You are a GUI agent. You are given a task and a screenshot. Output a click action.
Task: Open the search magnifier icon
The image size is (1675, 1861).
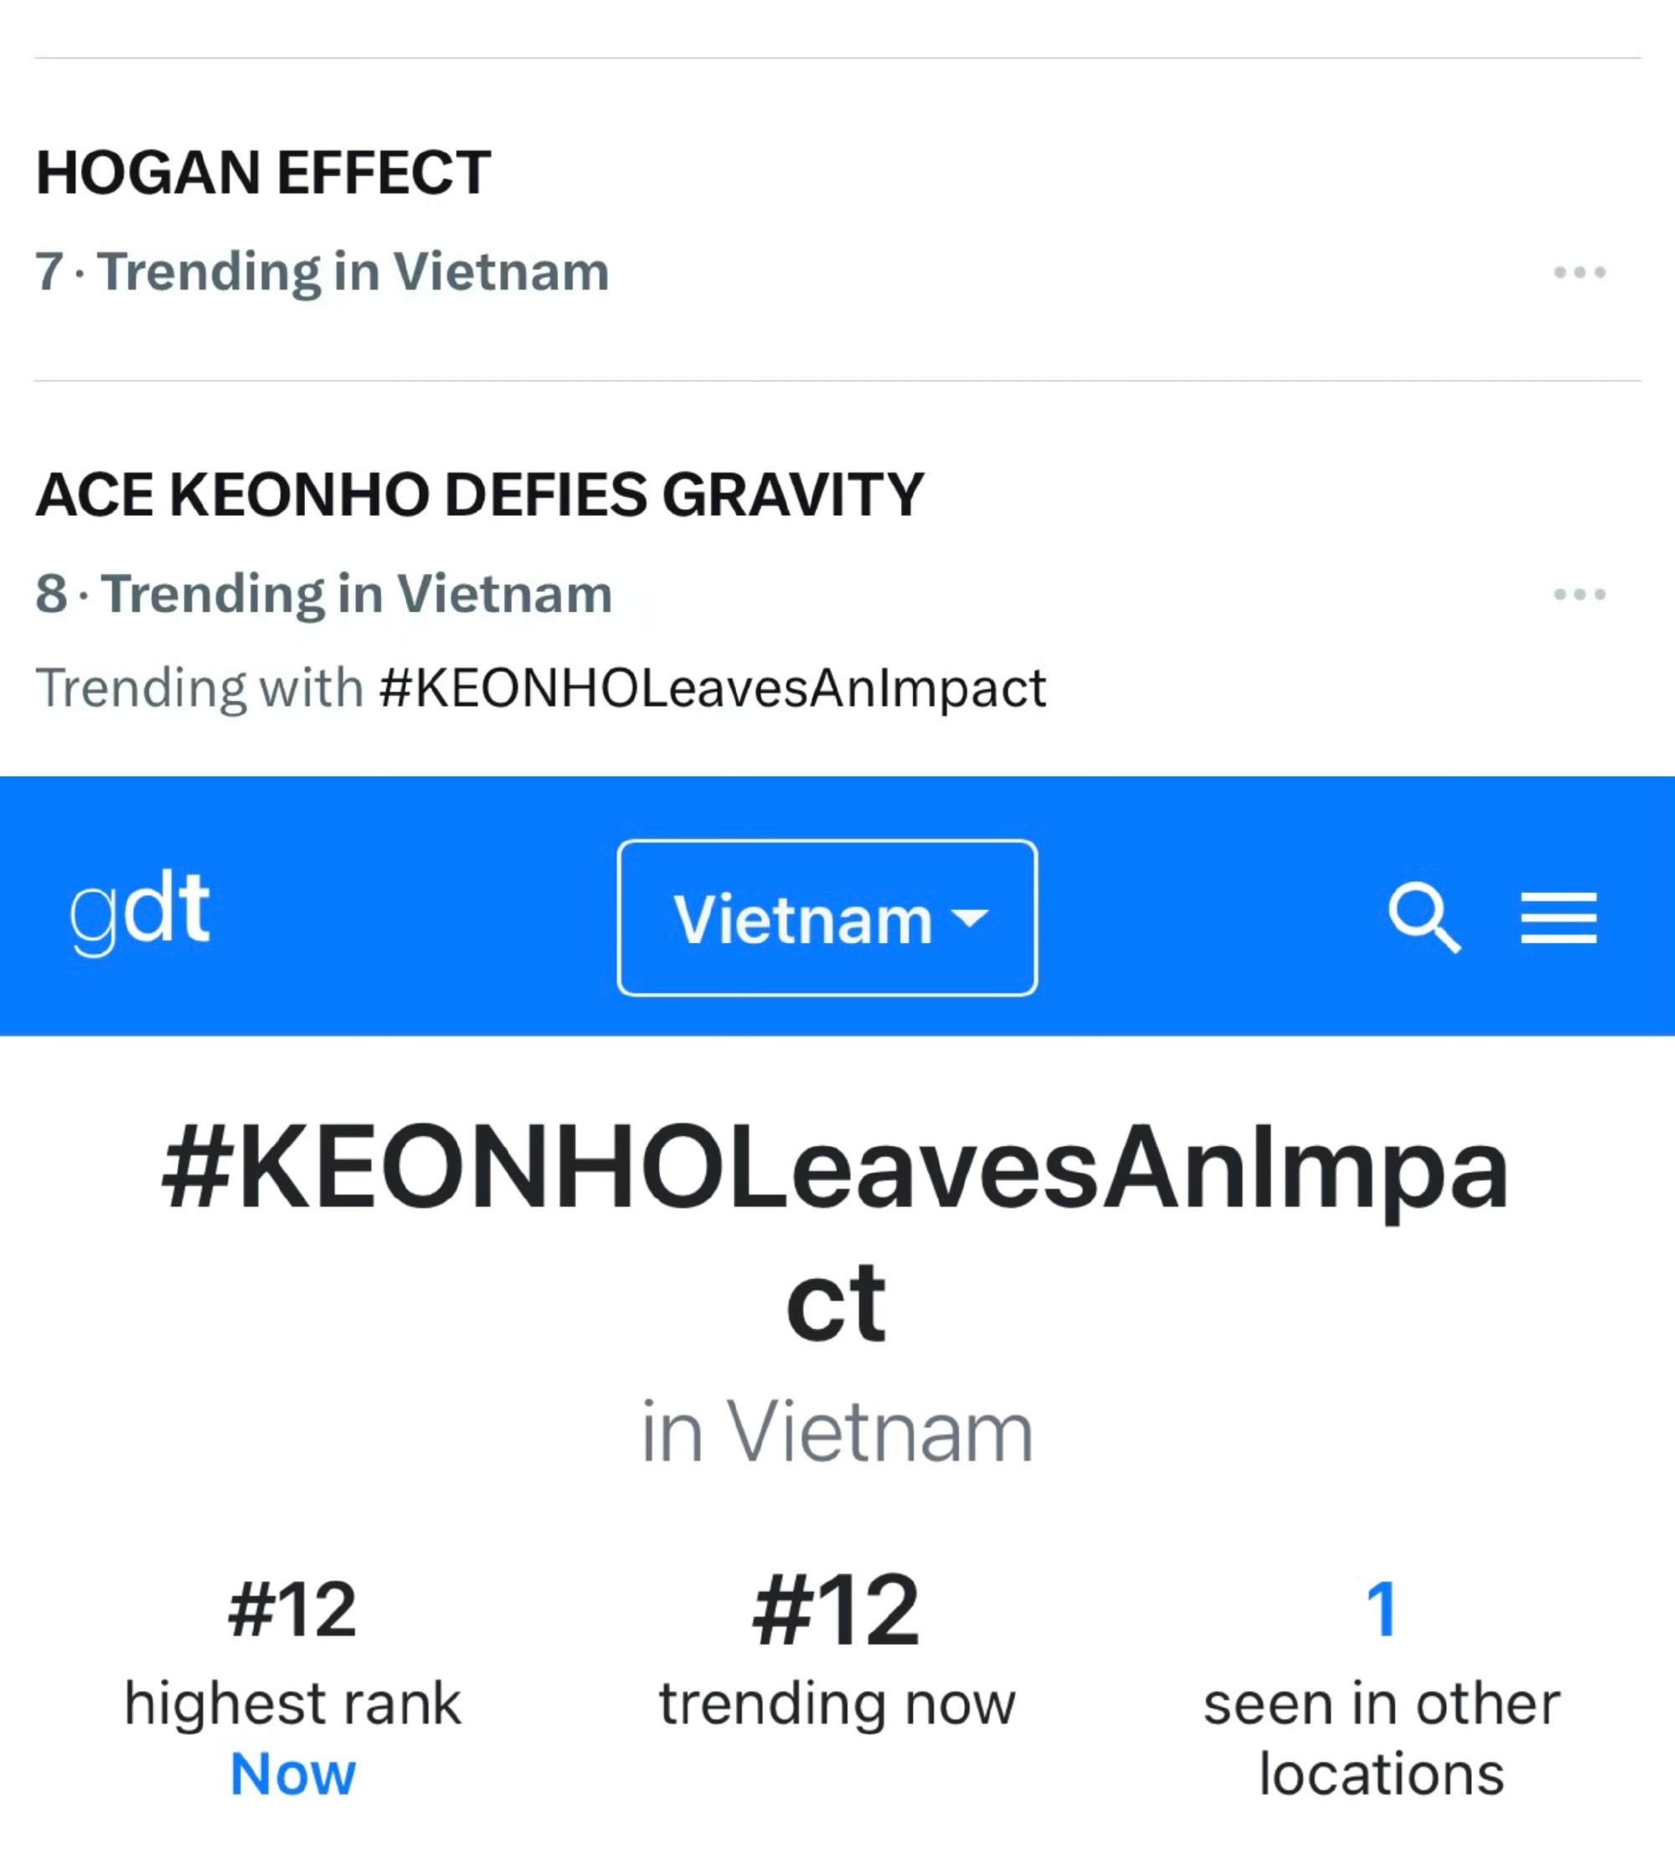(1425, 918)
